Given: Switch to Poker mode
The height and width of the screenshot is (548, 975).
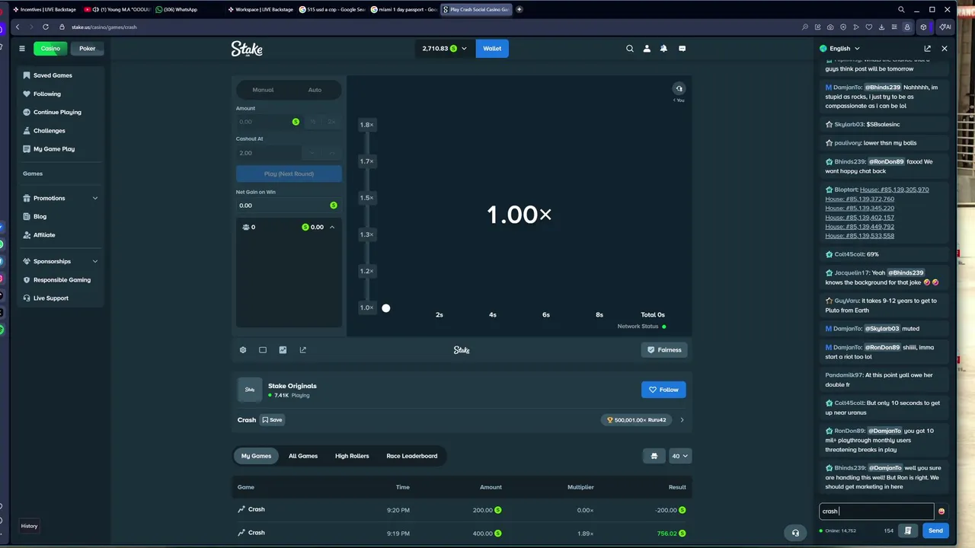Looking at the screenshot, I should 88,49.
